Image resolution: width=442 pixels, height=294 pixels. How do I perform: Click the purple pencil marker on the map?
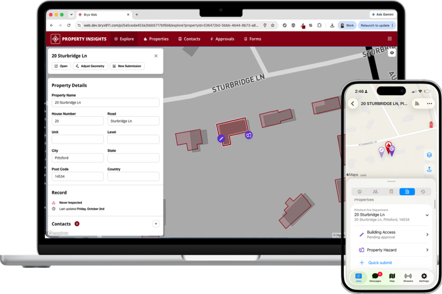click(x=222, y=139)
